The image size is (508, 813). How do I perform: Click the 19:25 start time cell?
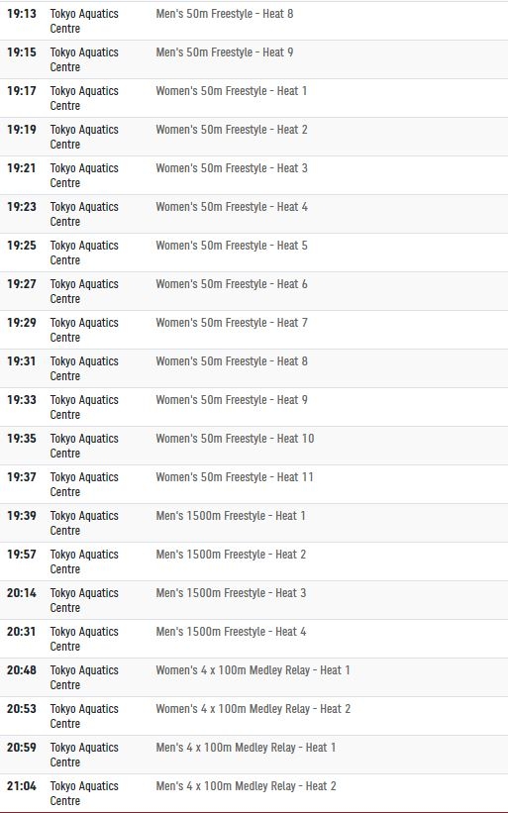[22, 246]
